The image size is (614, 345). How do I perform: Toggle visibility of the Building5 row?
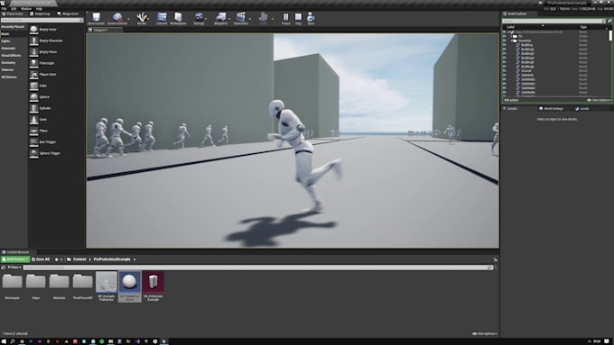(505, 62)
